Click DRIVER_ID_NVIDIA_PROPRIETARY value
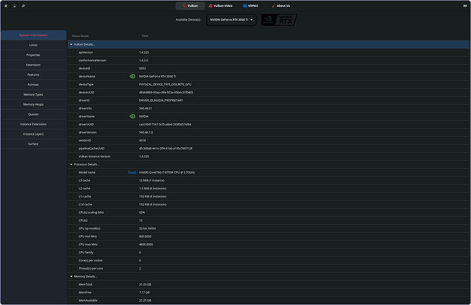The image size is (471, 305). (160, 100)
